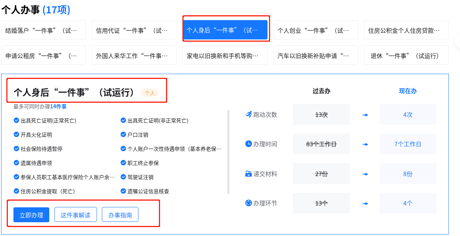Open the 这件事解读 button
This screenshot has width=460, height=236.
point(75,215)
